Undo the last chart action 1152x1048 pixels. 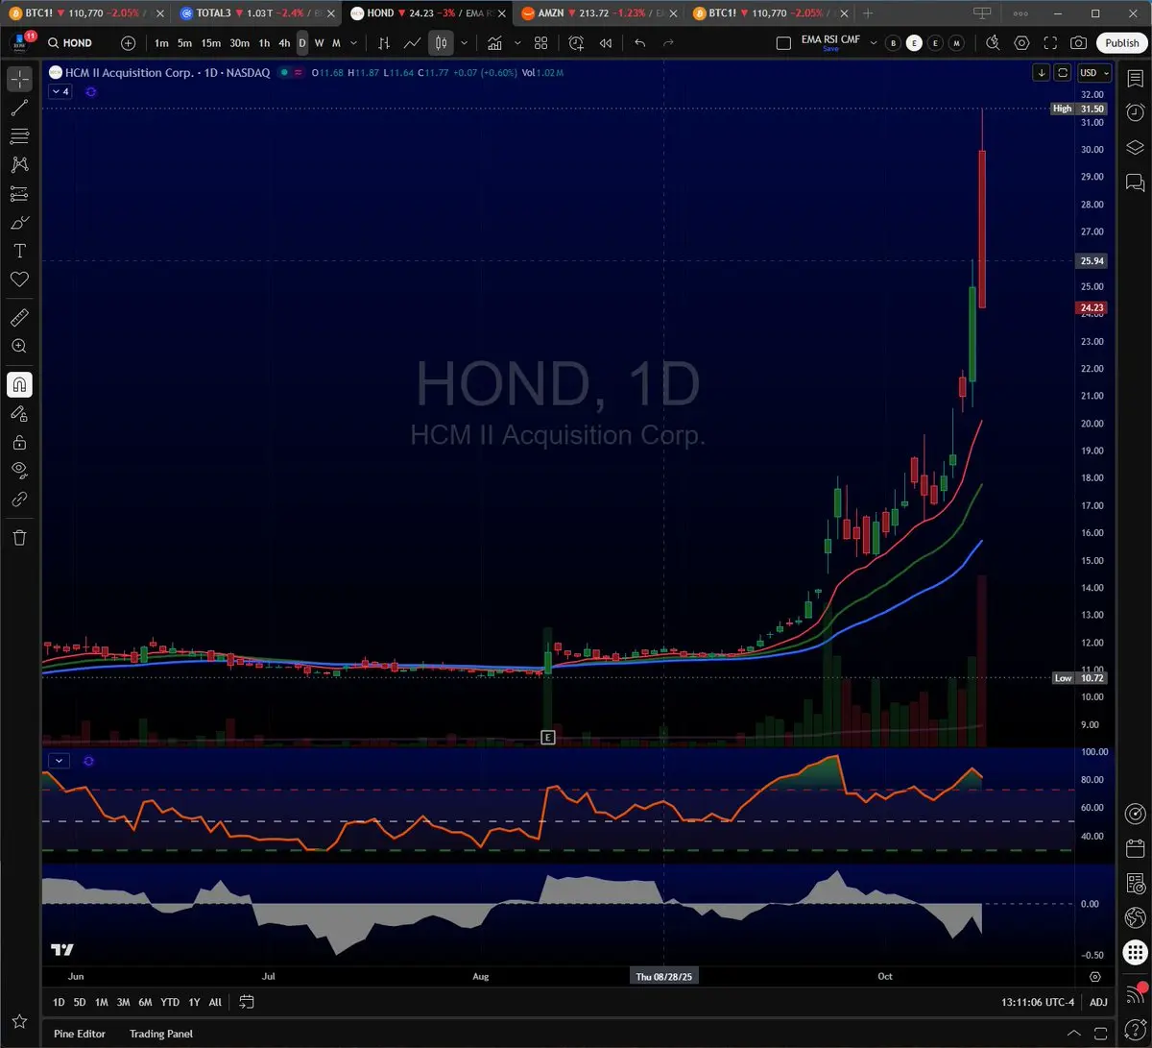point(640,43)
